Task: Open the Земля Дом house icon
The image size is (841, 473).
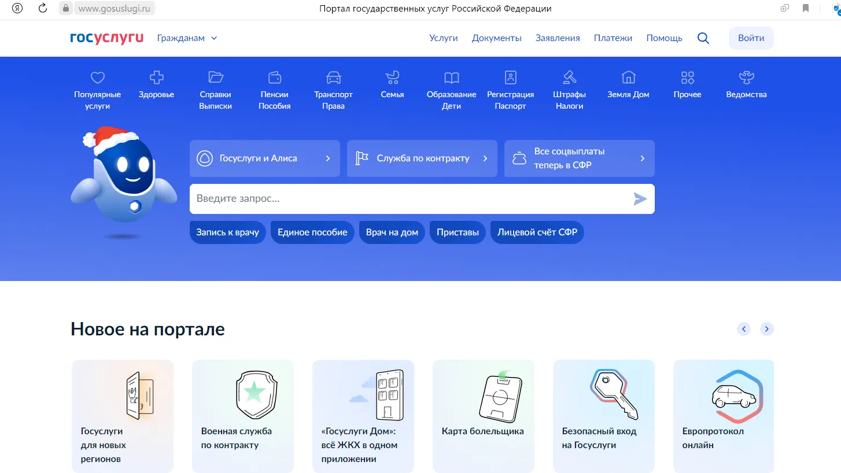Action: point(628,77)
